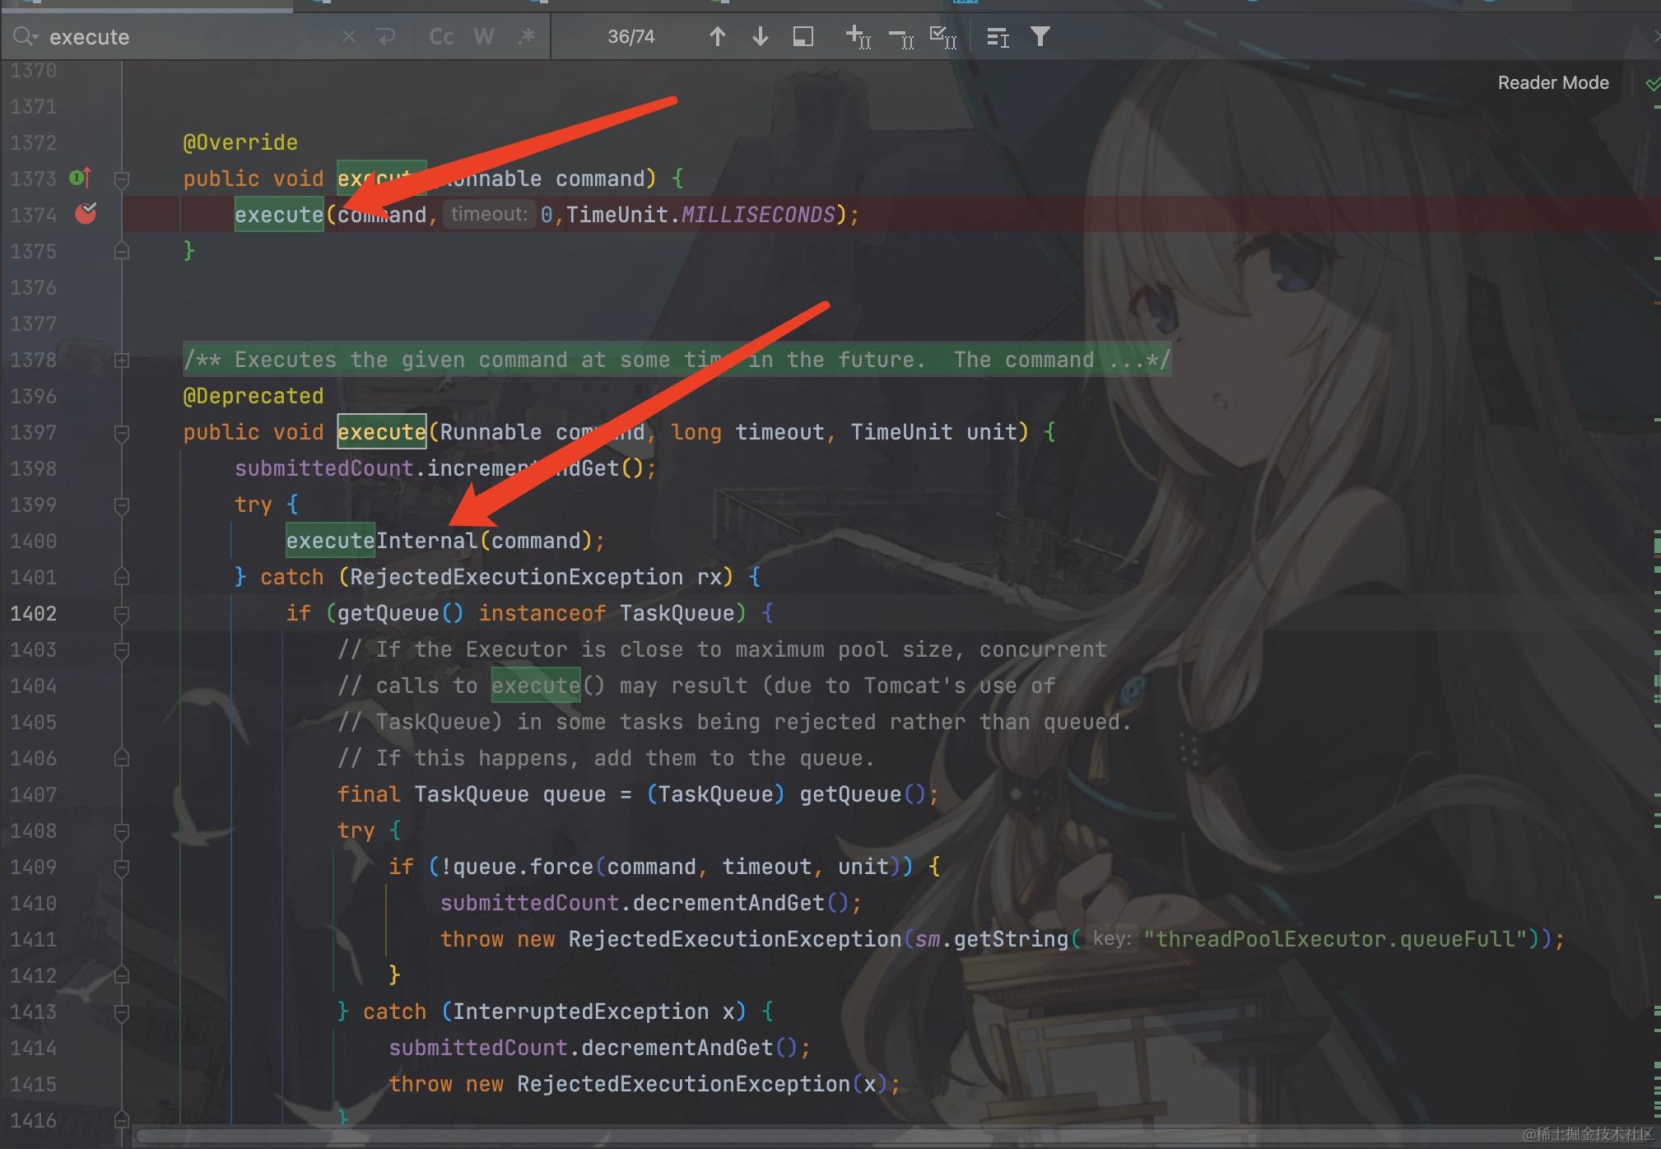The height and width of the screenshot is (1149, 1661).
Task: Expand the folded Javadoc at line 1378
Action: coord(122,360)
